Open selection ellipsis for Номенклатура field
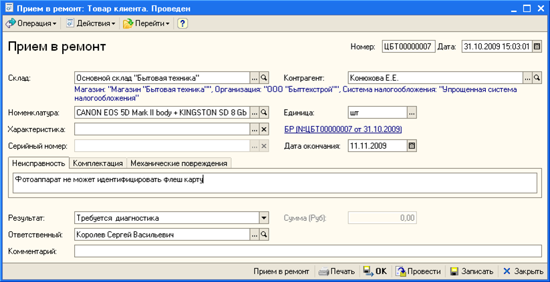This screenshot has height=282, width=550. (x=255, y=112)
